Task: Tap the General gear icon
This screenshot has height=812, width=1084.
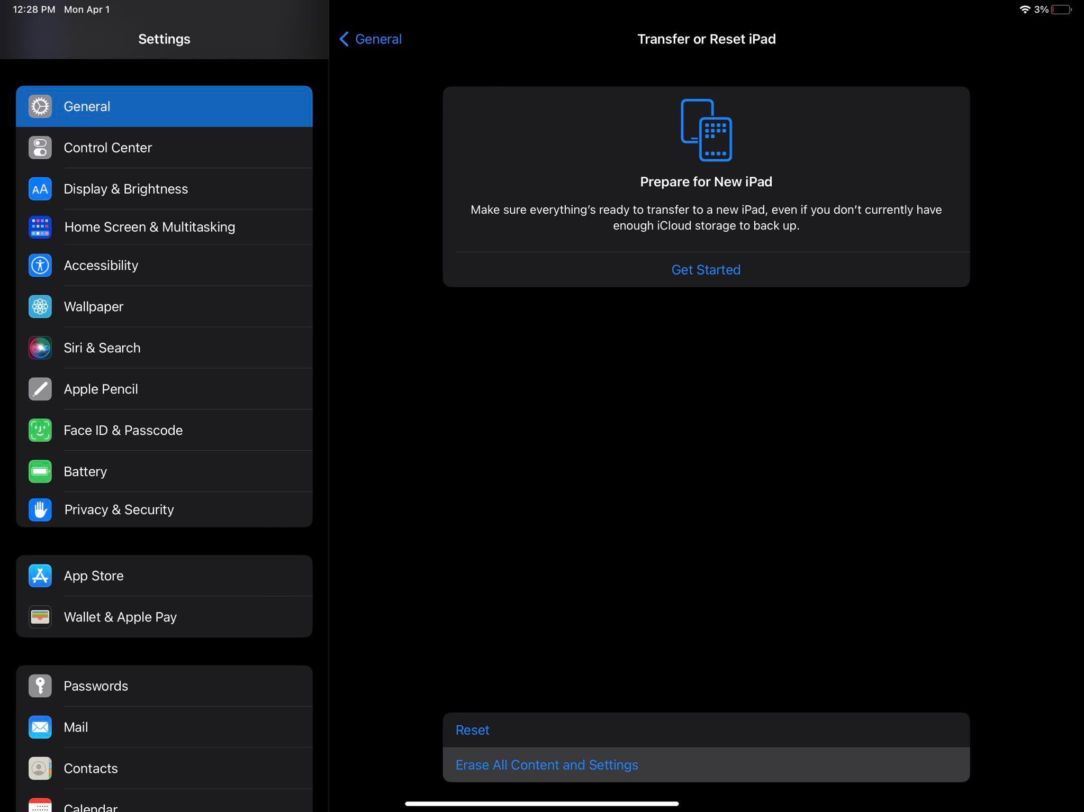Action: pyautogui.click(x=40, y=106)
